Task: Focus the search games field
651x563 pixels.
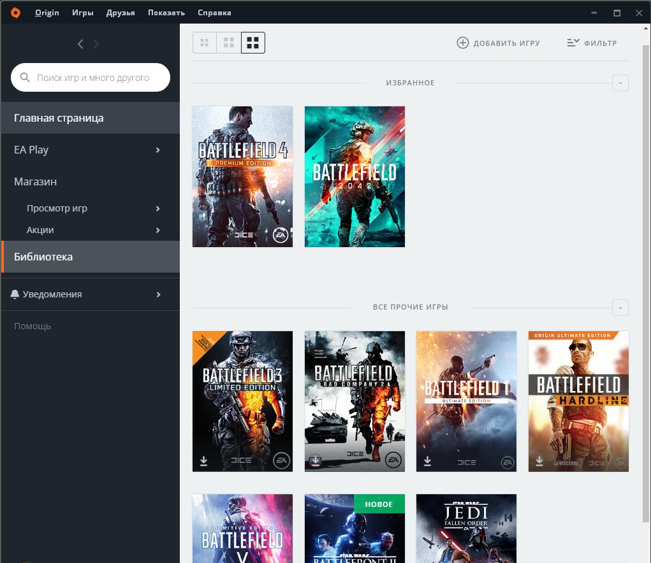Action: click(91, 78)
